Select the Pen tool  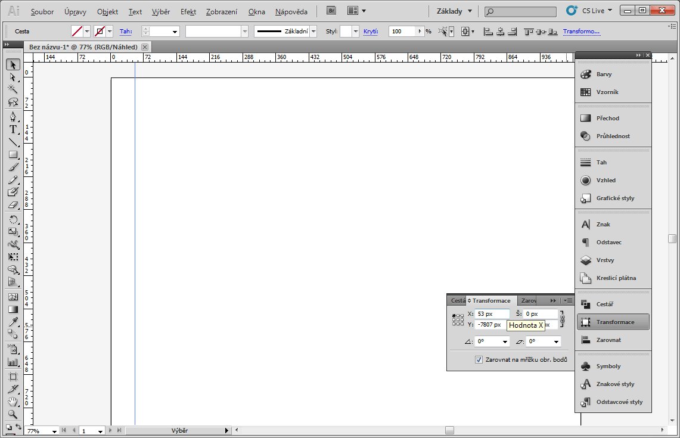[13, 117]
